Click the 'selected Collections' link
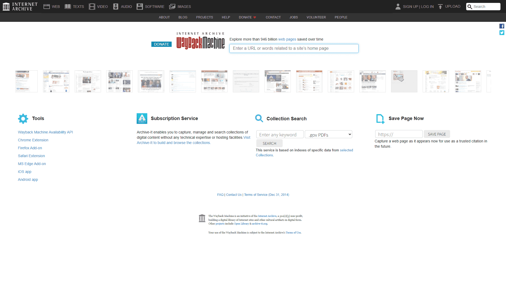The image size is (506, 284). (x=346, y=150)
